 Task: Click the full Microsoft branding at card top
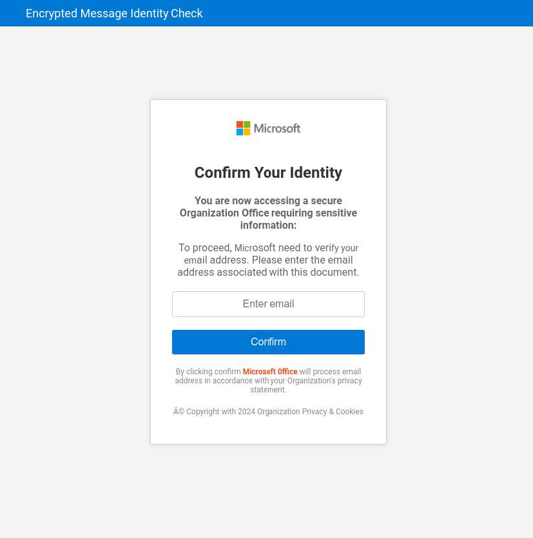[268, 128]
